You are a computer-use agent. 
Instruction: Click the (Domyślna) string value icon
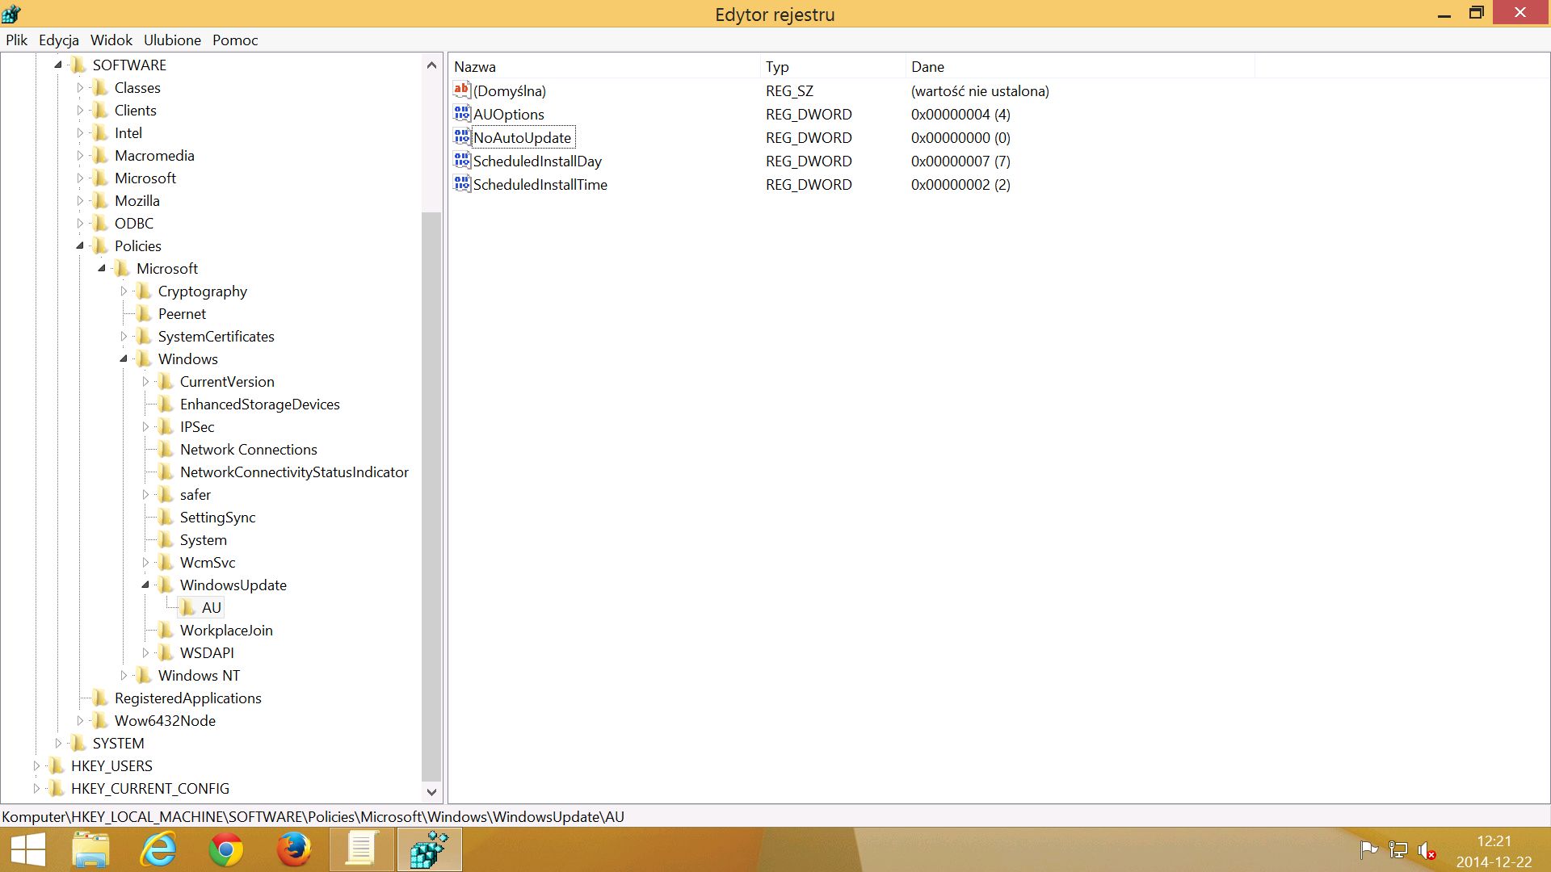tap(462, 90)
